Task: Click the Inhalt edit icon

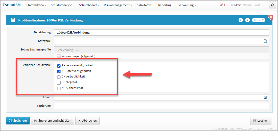Action: 266,97
